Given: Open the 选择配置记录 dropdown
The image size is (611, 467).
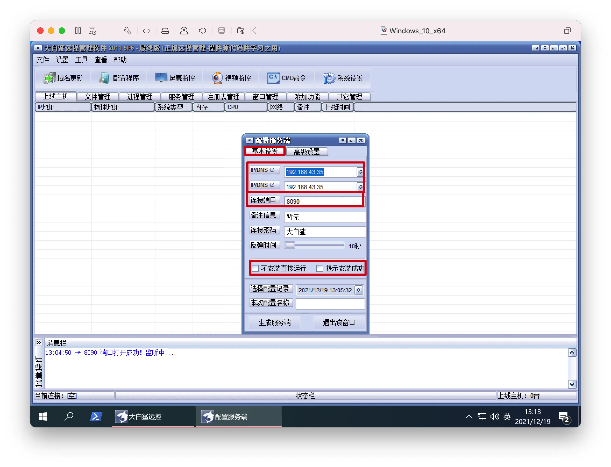Looking at the screenshot, I should (358, 290).
